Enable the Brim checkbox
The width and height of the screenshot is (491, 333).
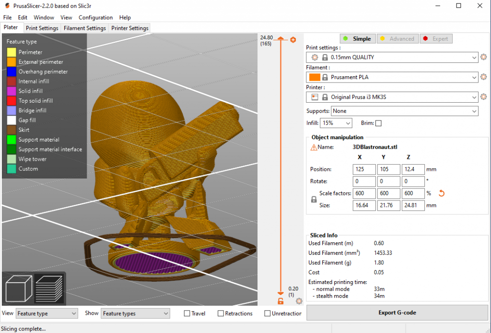coord(378,123)
